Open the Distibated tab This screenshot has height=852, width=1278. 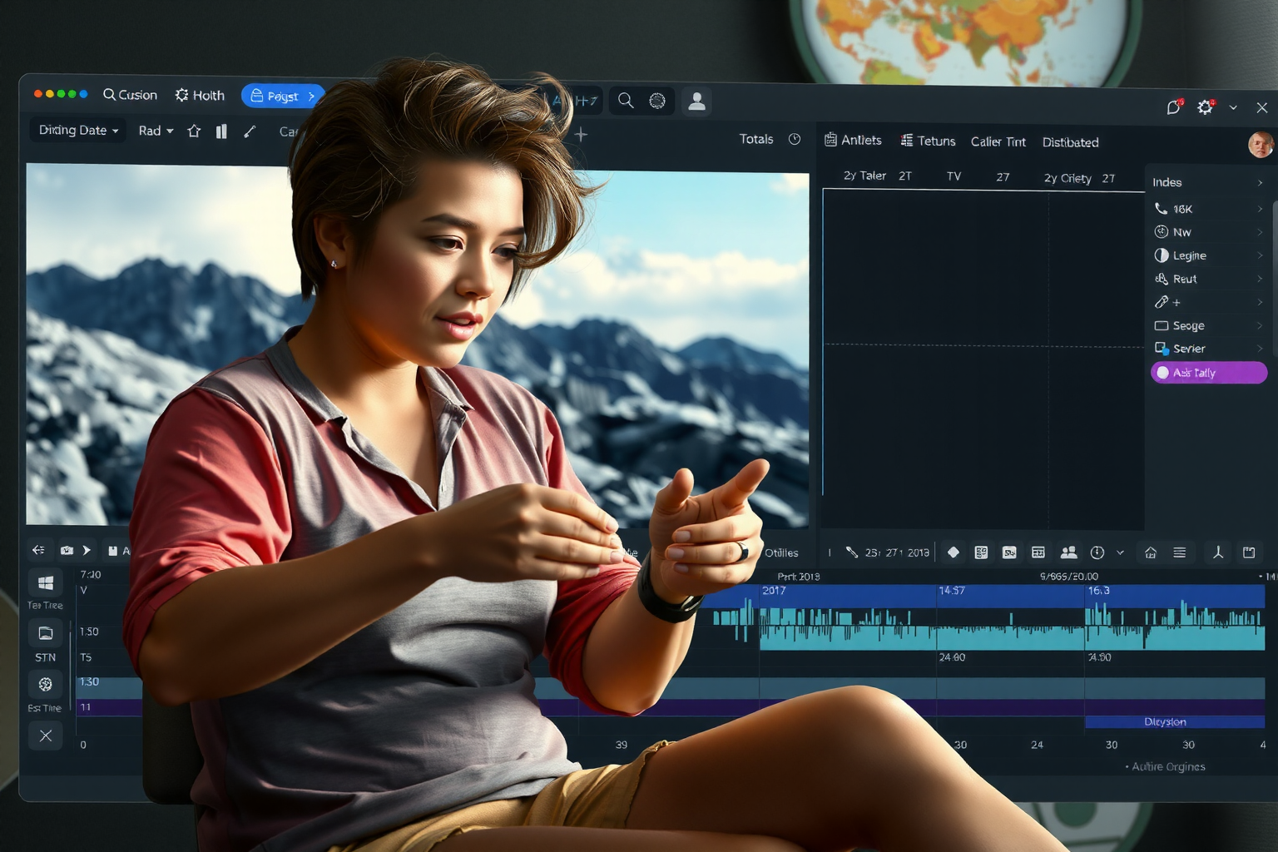pyautogui.click(x=1070, y=142)
